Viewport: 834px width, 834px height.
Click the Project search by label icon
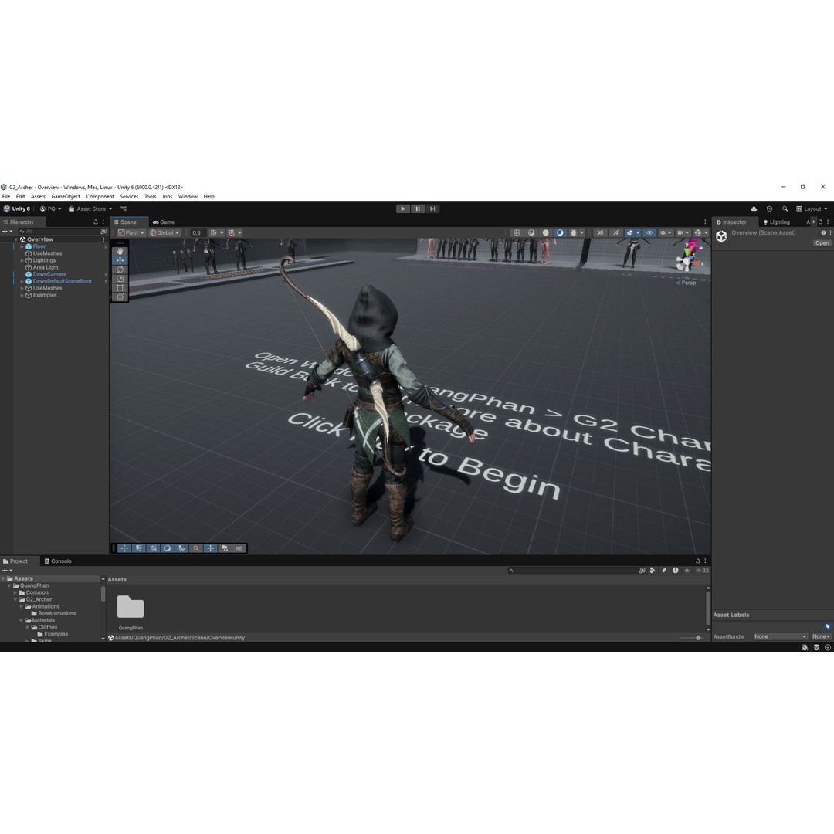664,570
